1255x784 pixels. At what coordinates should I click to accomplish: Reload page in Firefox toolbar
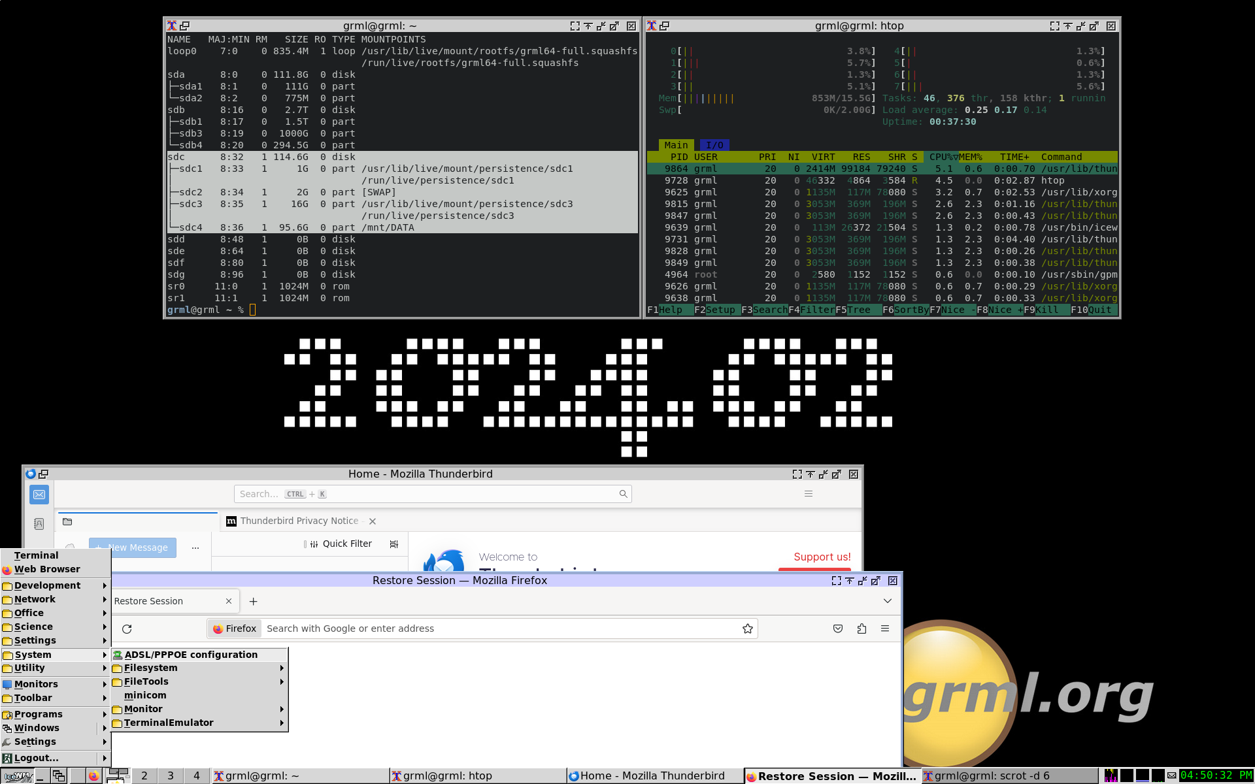pyautogui.click(x=127, y=629)
